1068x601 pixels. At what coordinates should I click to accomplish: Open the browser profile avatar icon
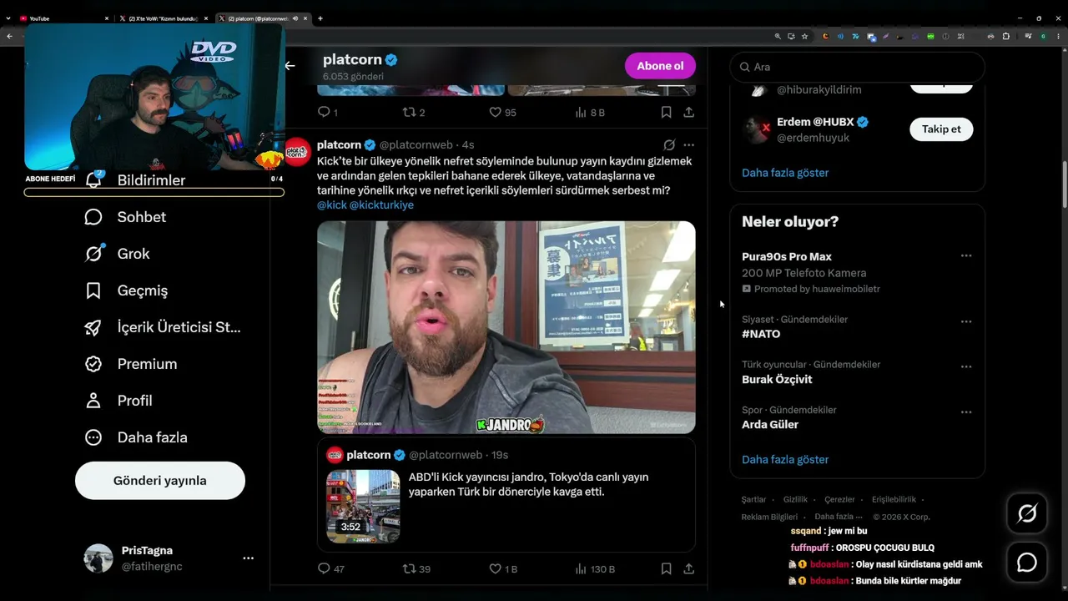(1042, 37)
